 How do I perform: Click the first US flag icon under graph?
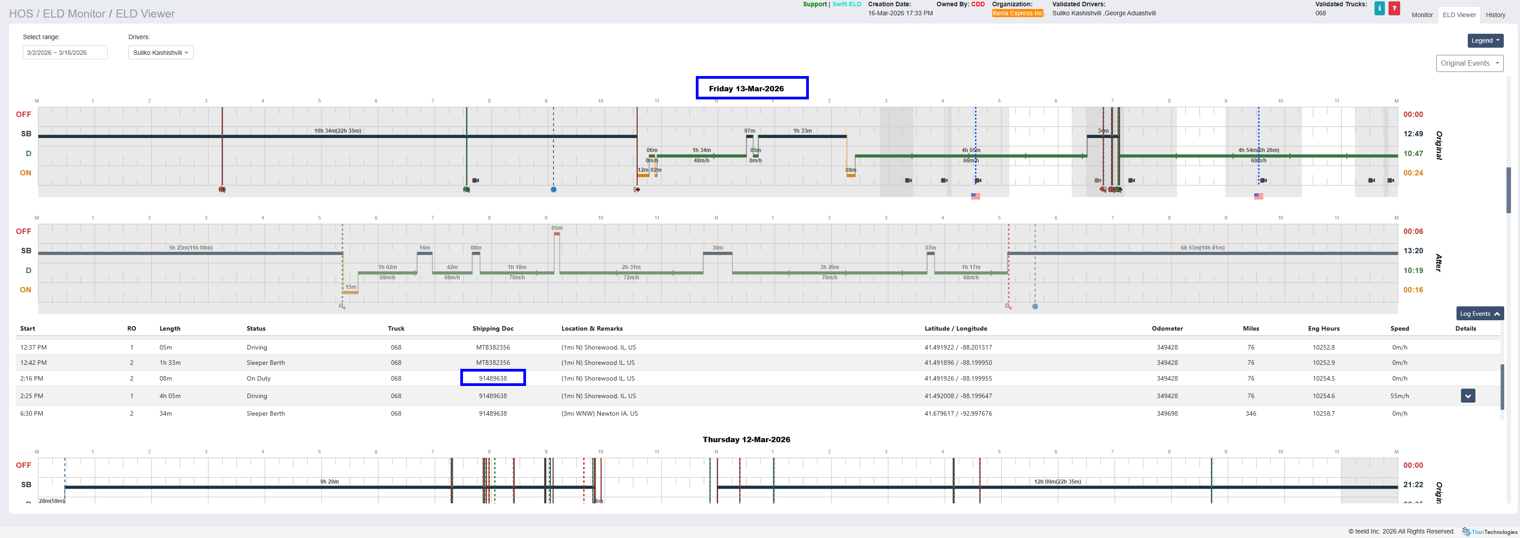tap(976, 196)
